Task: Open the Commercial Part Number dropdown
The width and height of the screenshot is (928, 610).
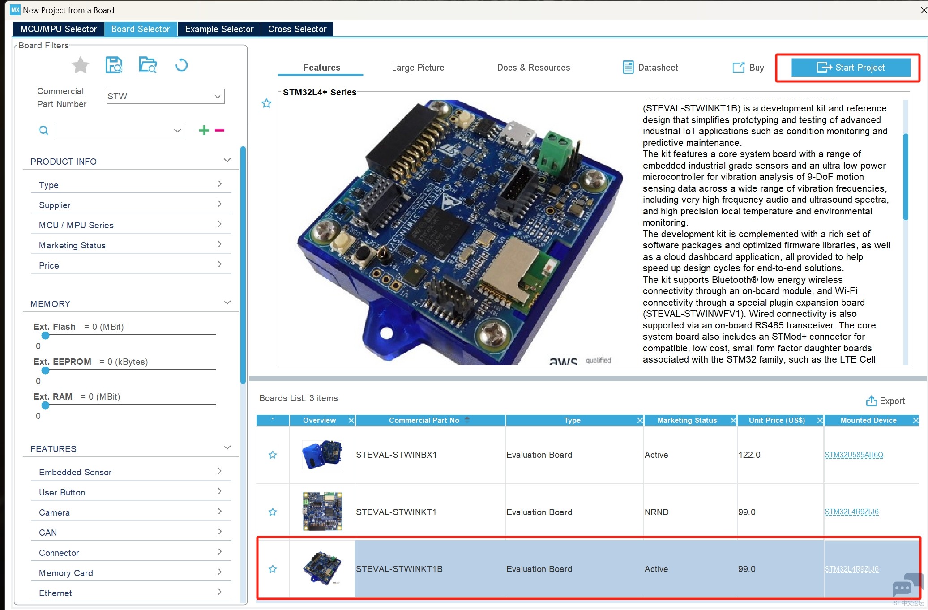Action: pyautogui.click(x=218, y=96)
